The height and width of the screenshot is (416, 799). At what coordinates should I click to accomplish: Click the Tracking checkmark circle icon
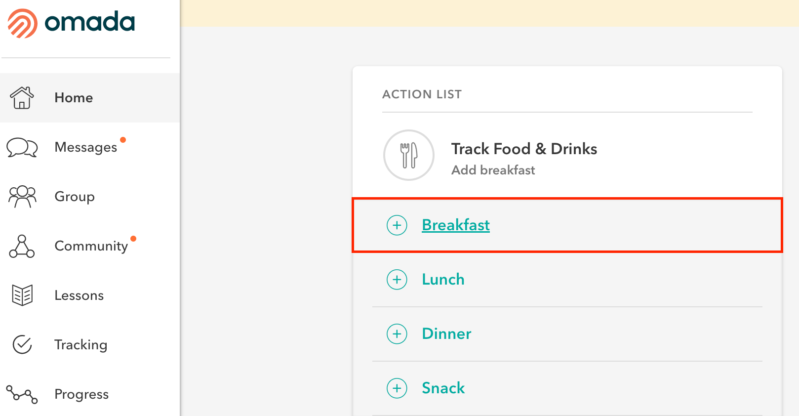point(22,345)
